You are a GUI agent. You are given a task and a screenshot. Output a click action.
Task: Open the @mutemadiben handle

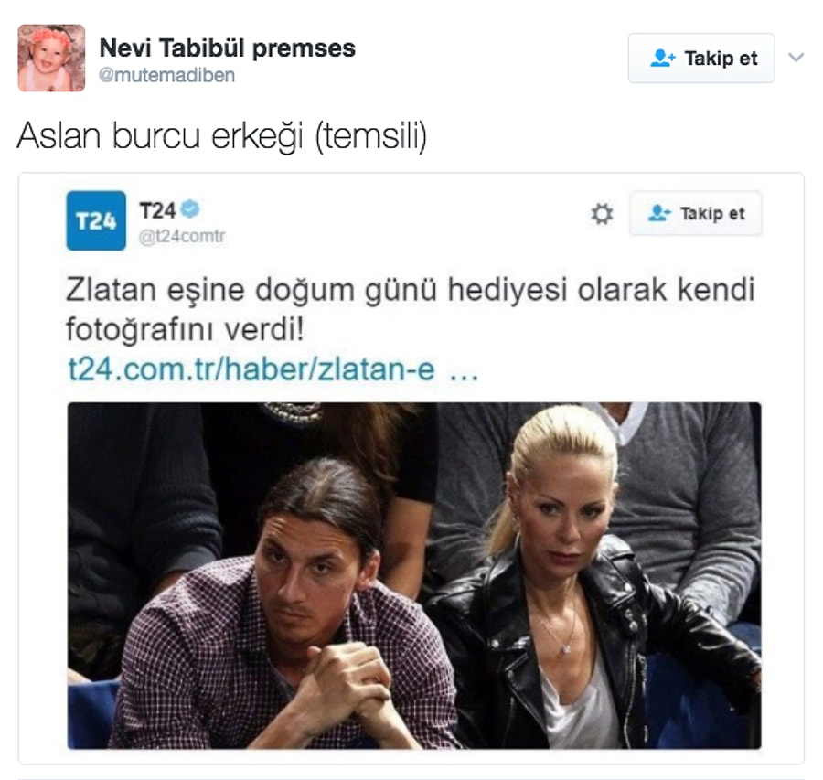click(x=167, y=76)
